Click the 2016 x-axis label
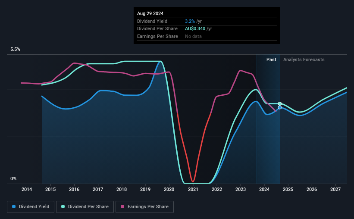Image resolution: width=354 pixels, height=219 pixels. tap(74, 189)
